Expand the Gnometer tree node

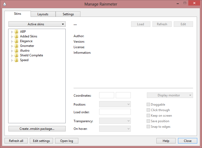click(12, 46)
